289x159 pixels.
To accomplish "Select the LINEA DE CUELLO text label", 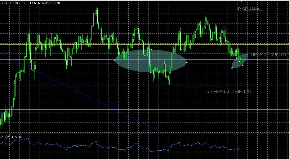I will (x=269, y=55).
